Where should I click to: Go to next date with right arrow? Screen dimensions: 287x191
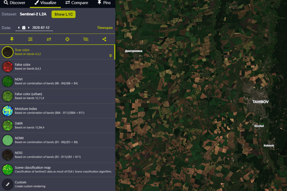29,28
